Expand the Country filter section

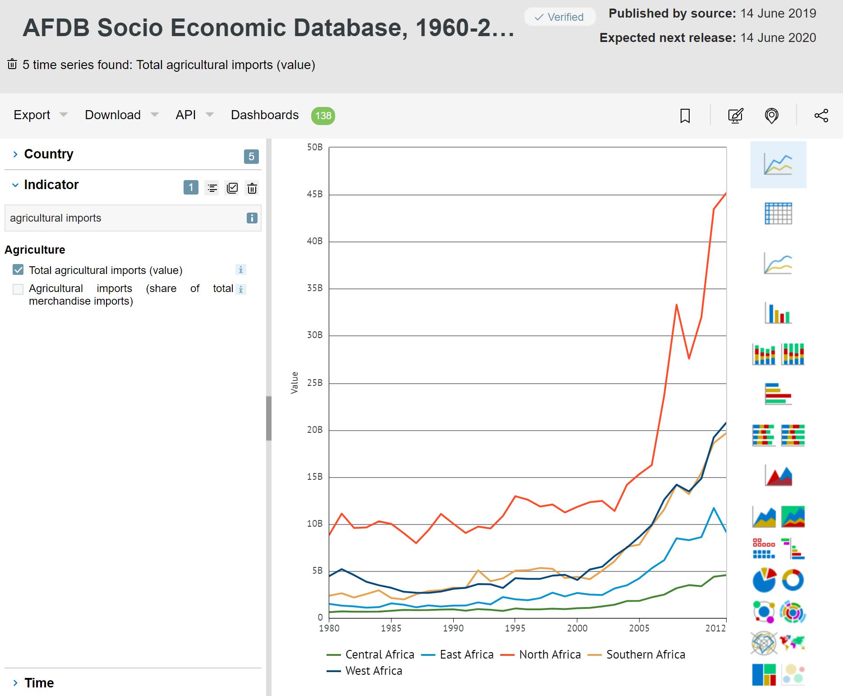[48, 154]
